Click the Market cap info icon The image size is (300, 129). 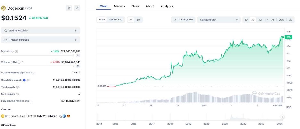17,51
